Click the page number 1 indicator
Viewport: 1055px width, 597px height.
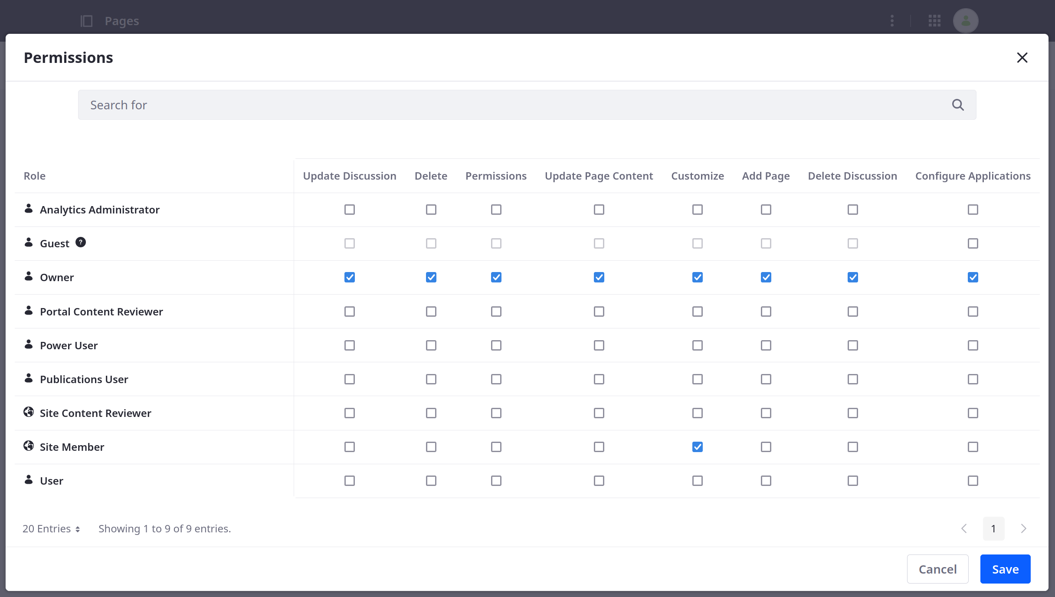[993, 528]
